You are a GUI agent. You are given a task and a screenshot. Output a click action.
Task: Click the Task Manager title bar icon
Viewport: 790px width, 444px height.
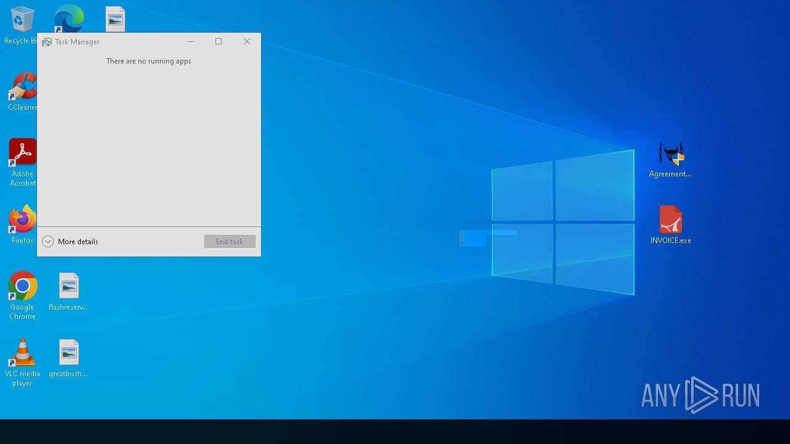pyautogui.click(x=46, y=42)
